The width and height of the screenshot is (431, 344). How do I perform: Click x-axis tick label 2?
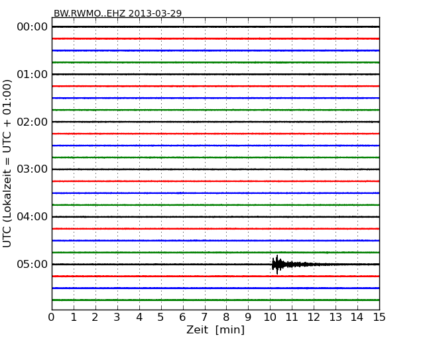95,318
